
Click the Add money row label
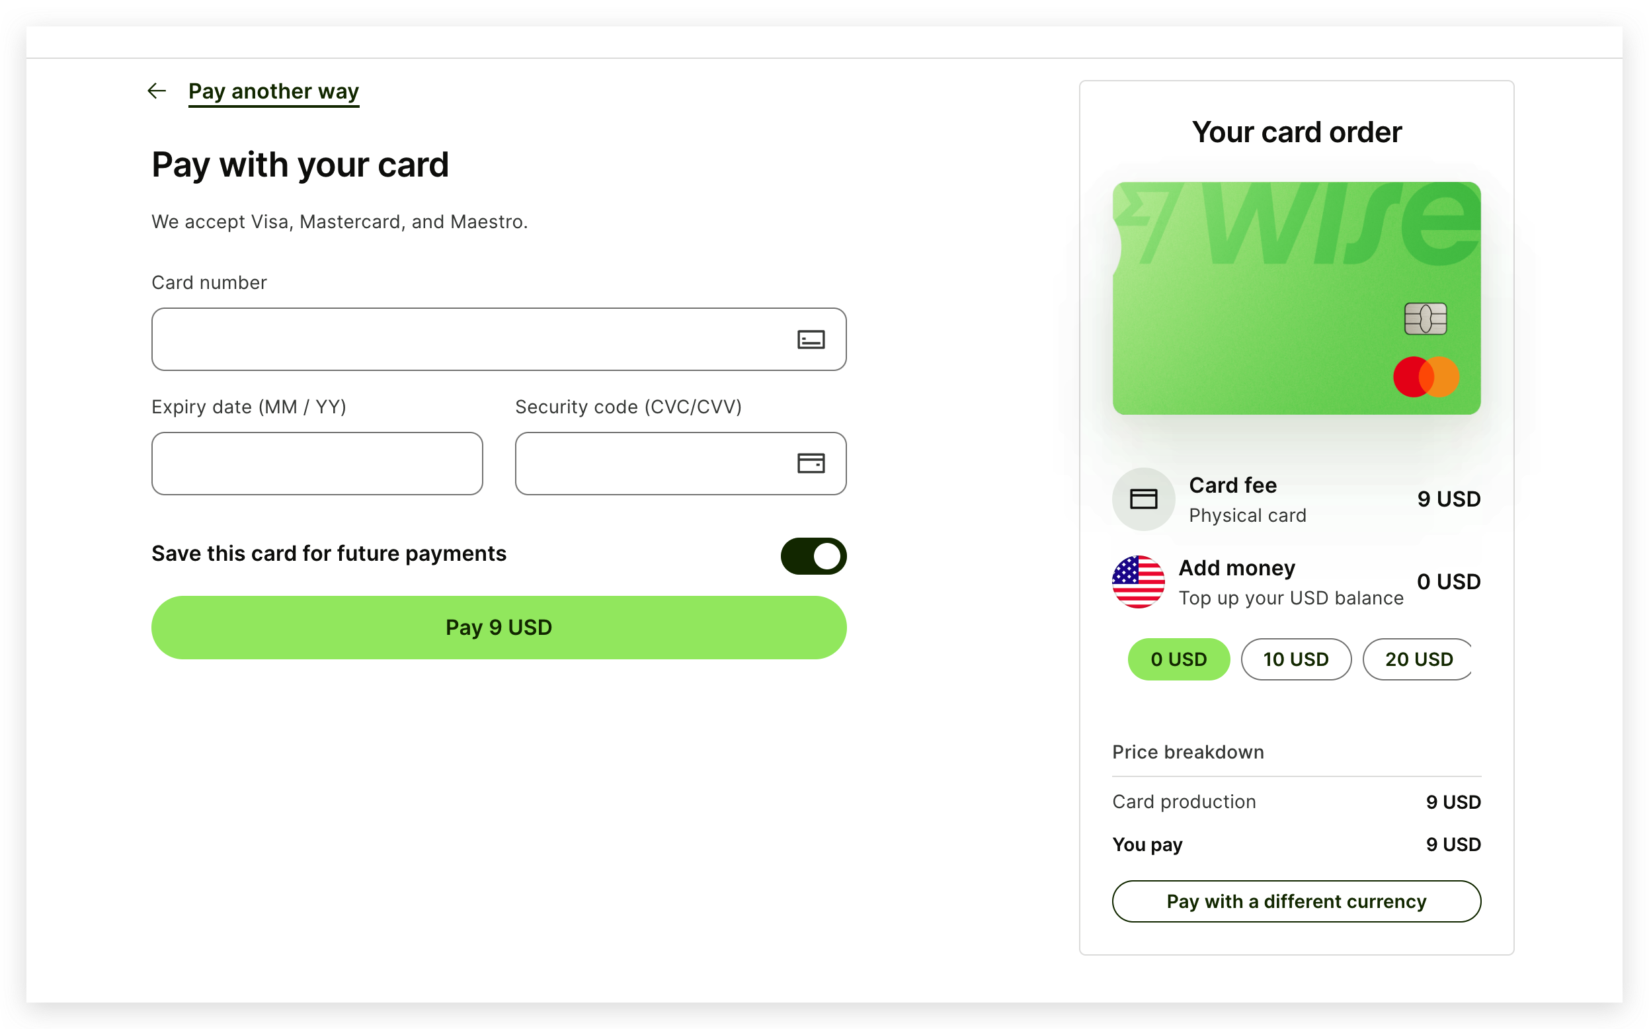(1236, 567)
